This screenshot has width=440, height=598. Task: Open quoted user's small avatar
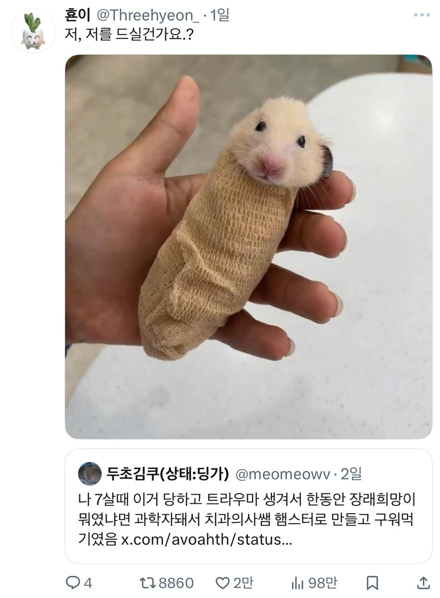[x=89, y=474]
